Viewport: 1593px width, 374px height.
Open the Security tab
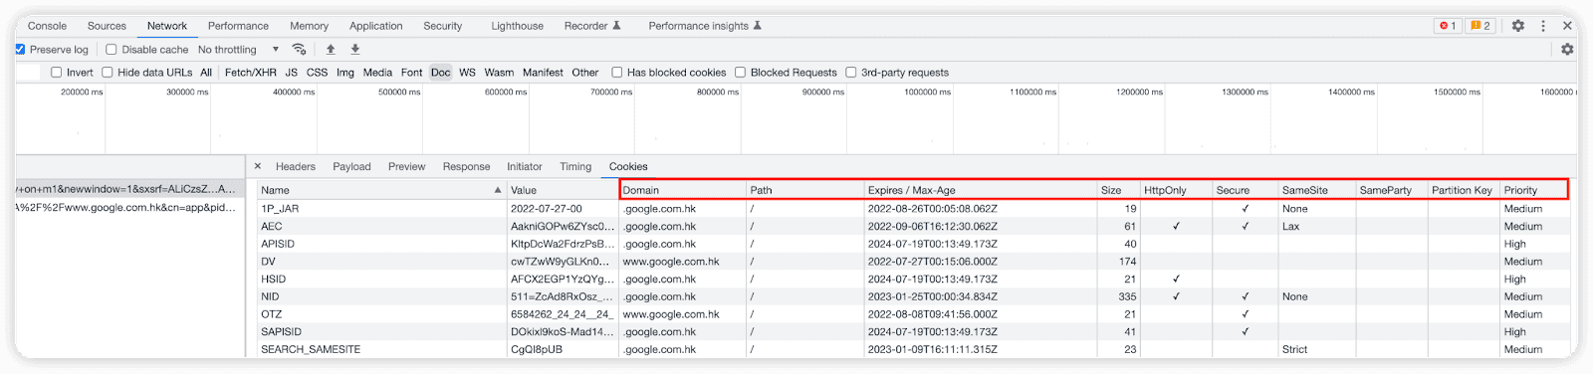click(x=443, y=26)
